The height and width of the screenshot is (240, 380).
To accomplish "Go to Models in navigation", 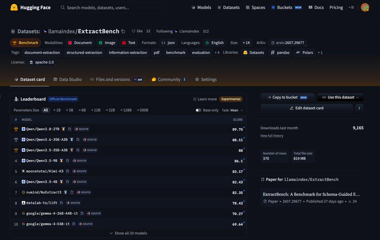I will (201, 7).
